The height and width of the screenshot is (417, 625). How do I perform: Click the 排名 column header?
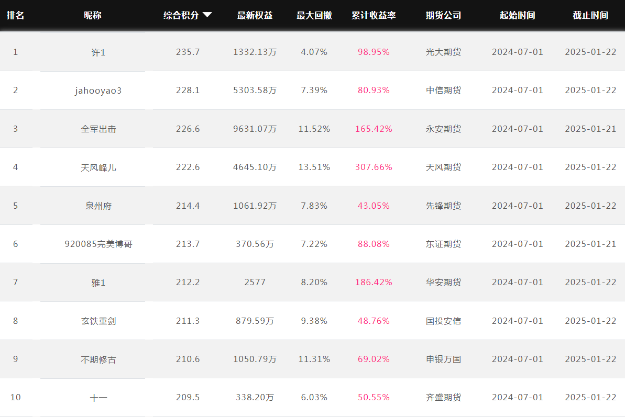[x=16, y=15]
